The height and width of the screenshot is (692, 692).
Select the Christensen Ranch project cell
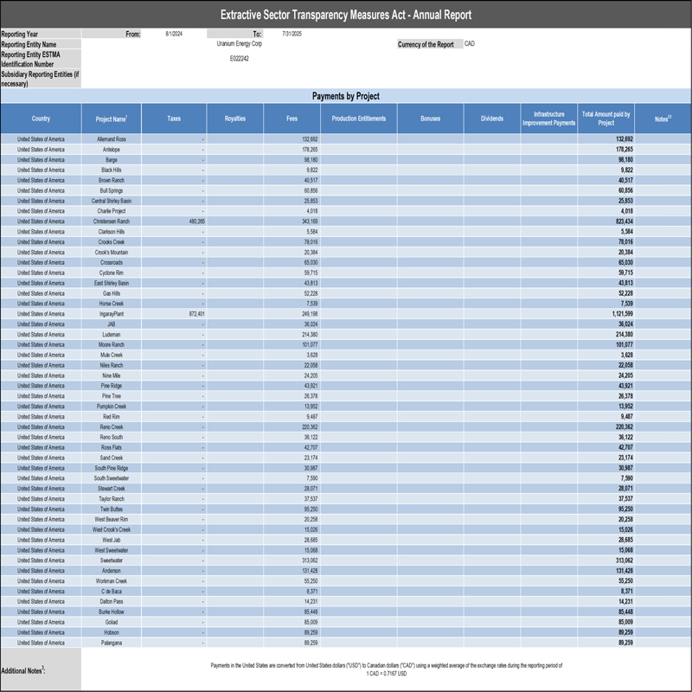click(111, 221)
